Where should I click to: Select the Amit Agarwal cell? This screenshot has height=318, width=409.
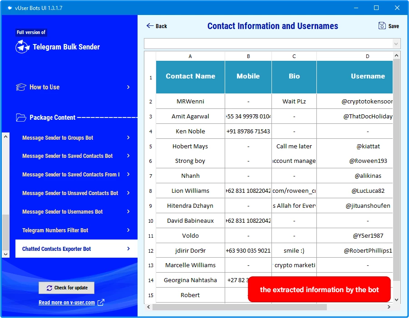pos(190,116)
